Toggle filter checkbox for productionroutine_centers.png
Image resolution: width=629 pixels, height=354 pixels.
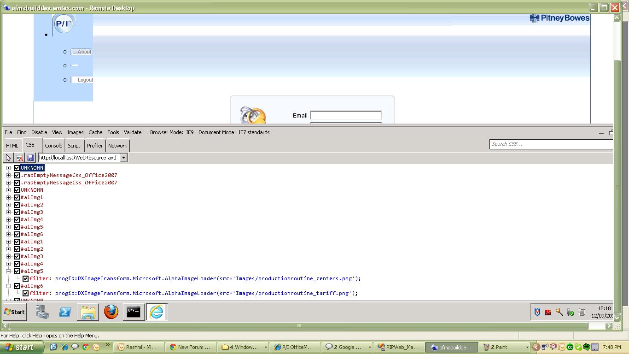pos(25,278)
